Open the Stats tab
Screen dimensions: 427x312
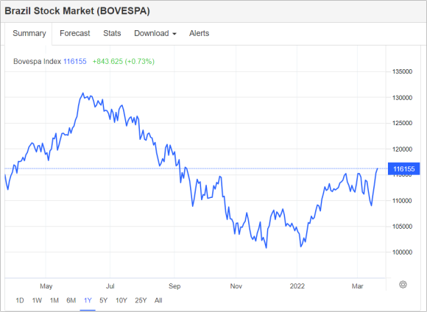(112, 33)
